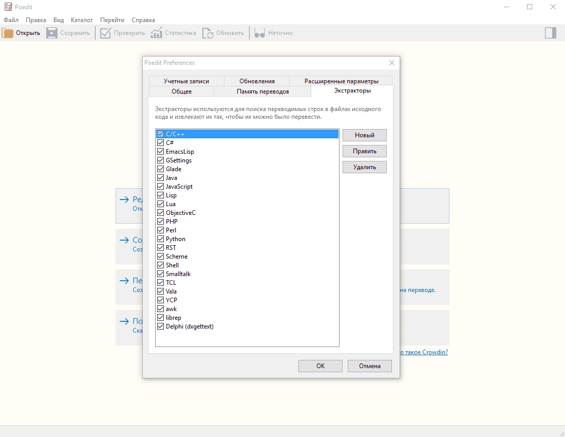The image size is (565, 437).
Task: Click the Open folder icon in toolbar
Action: 8,33
